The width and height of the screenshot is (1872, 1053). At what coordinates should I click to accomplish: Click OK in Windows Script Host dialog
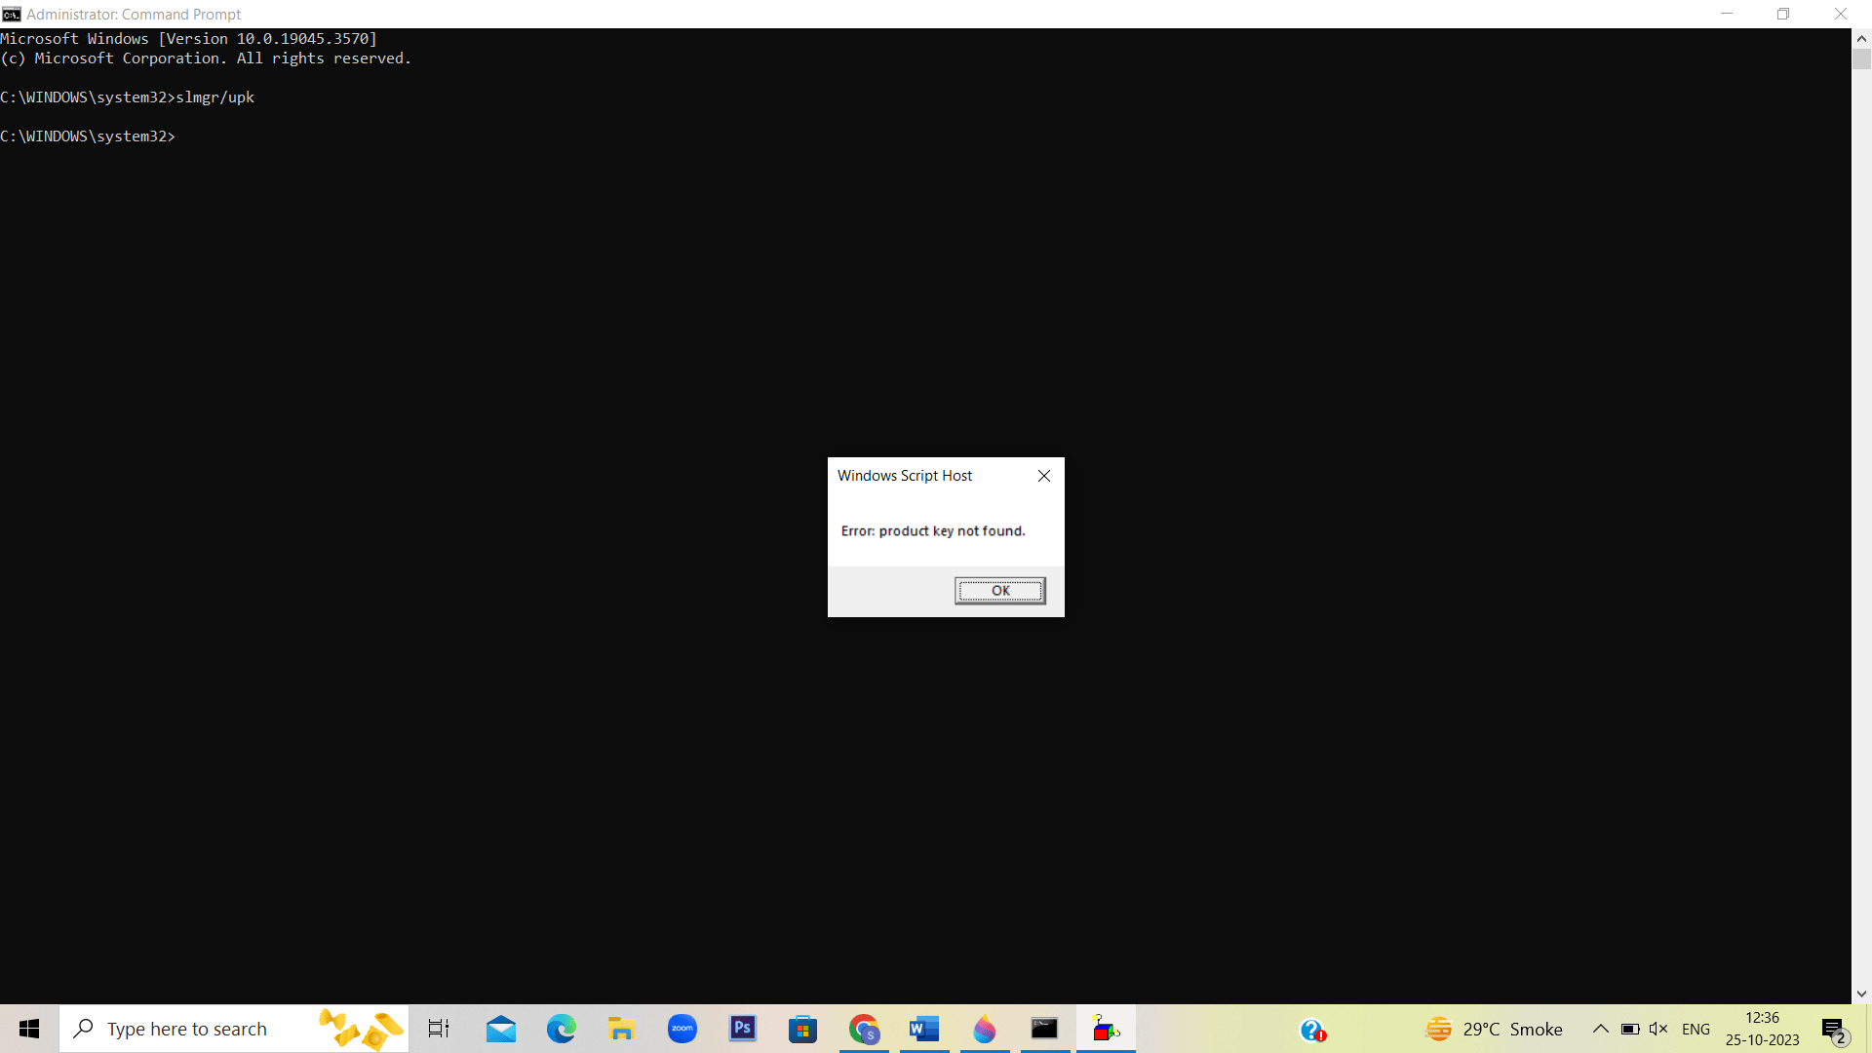click(x=999, y=590)
